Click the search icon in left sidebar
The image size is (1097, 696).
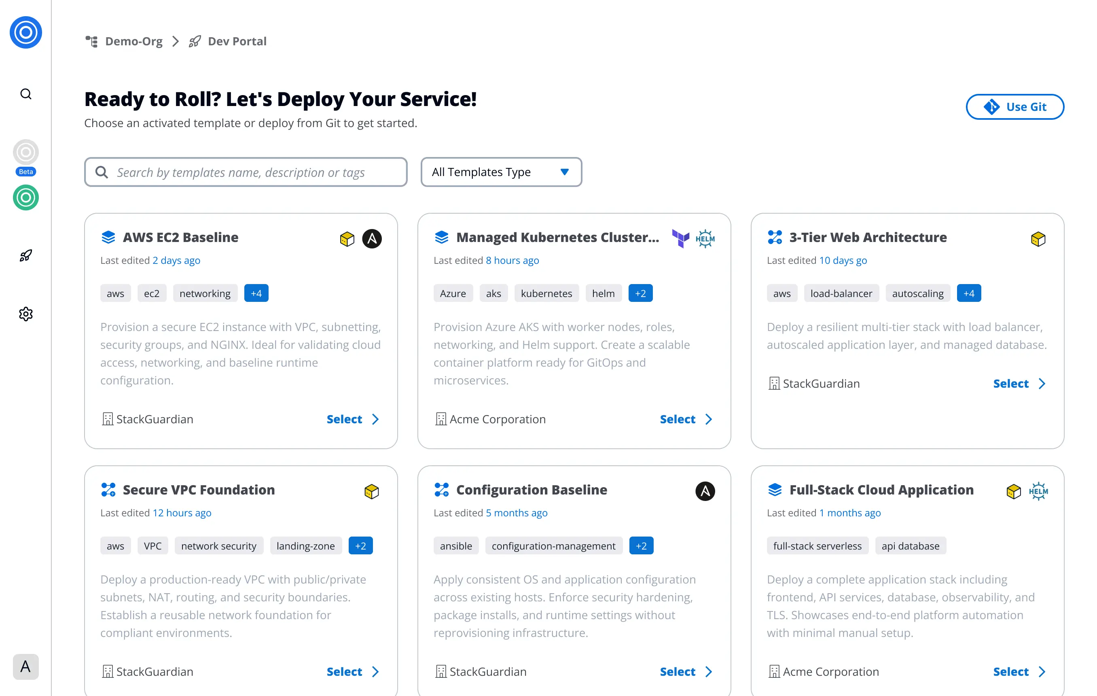26,94
